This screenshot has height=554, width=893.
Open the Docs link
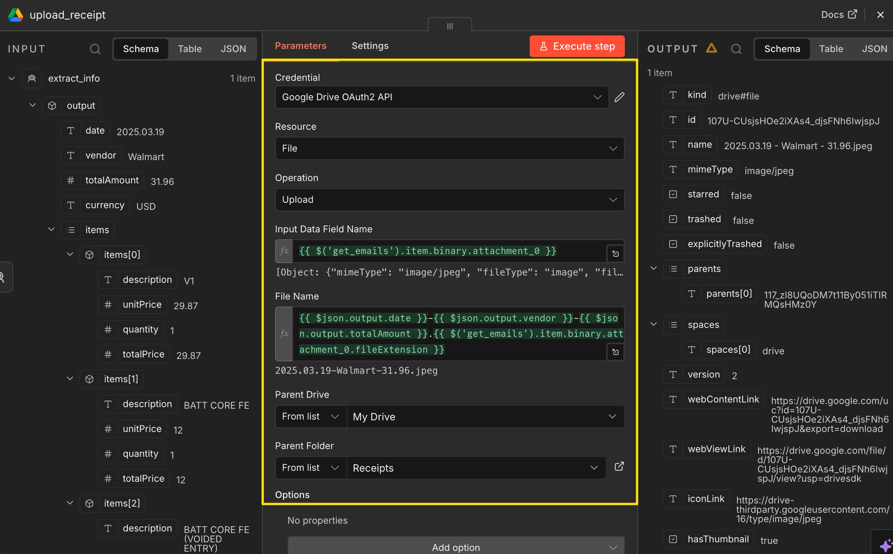click(x=839, y=15)
